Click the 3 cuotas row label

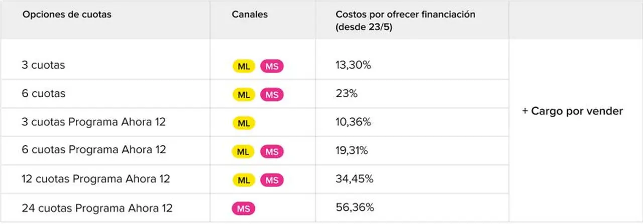coord(43,65)
